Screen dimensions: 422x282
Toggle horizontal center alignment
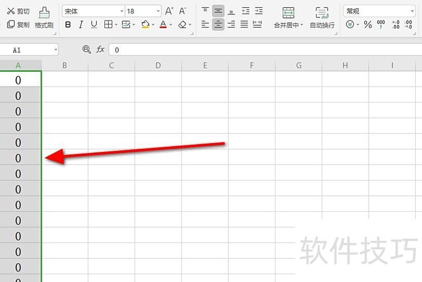point(218,24)
